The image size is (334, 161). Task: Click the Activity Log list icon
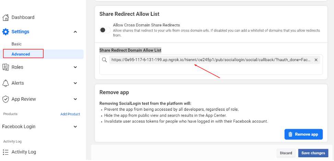(x=5, y=152)
